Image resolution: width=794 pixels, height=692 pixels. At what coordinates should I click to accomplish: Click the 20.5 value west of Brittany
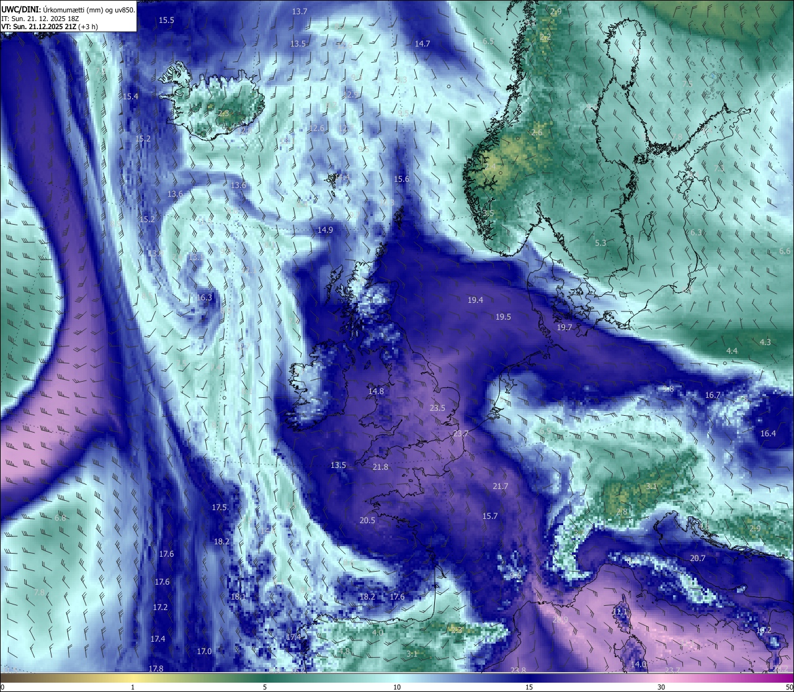tap(367, 520)
